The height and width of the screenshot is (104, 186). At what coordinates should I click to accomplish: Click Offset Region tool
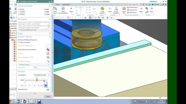pos(132,8)
